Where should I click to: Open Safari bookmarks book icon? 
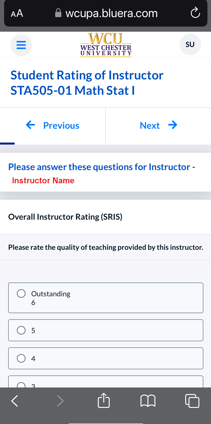(x=148, y=401)
